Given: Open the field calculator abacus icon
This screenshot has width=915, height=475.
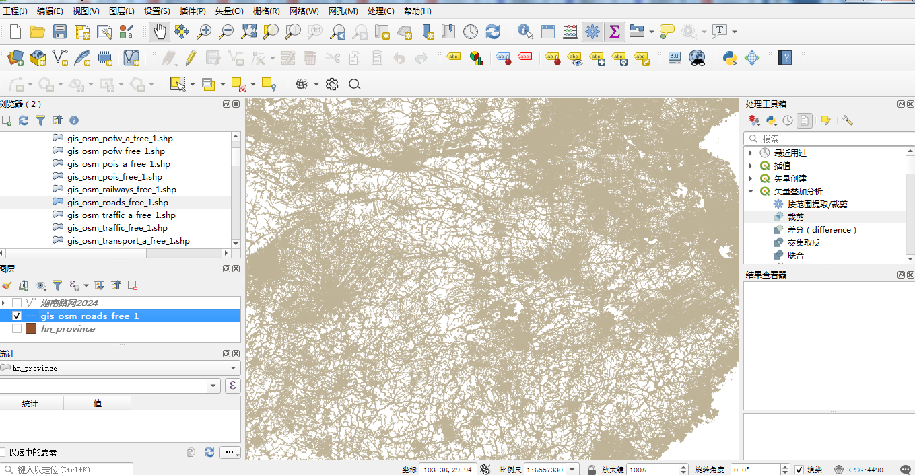Looking at the screenshot, I should [570, 31].
